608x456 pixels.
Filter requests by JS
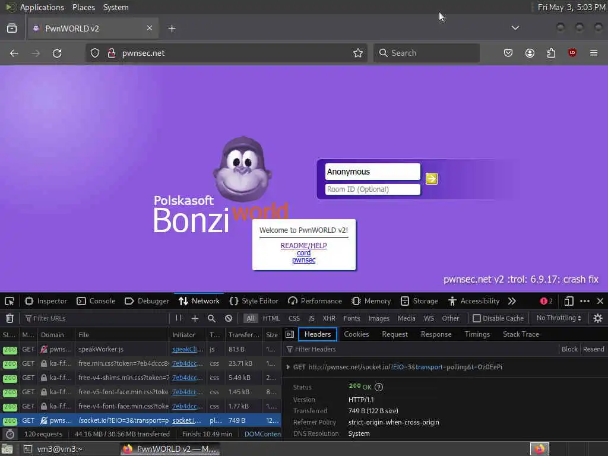[x=311, y=318]
